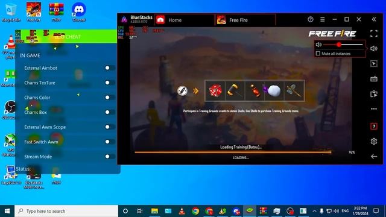Select the hammer item in item bar
The image size is (386, 217).
(235, 91)
